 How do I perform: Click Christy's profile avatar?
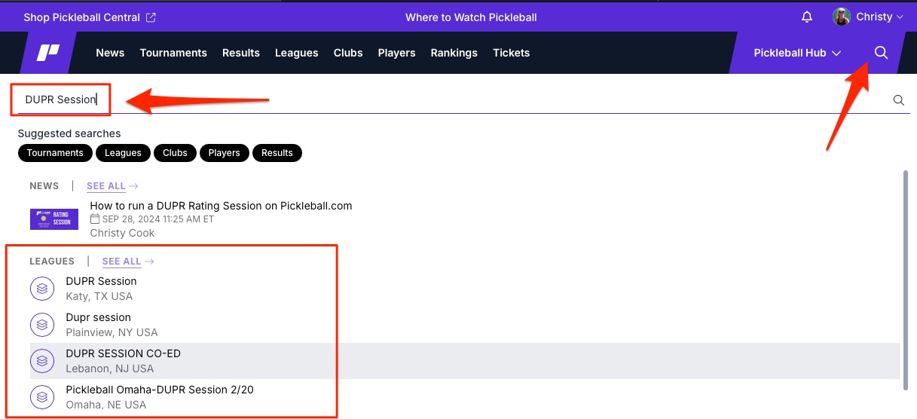[x=842, y=17]
